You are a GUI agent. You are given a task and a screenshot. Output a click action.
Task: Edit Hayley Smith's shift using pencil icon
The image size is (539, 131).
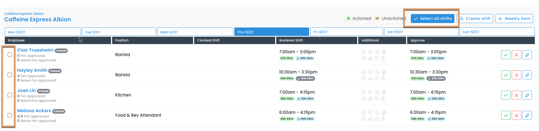pos(527,75)
